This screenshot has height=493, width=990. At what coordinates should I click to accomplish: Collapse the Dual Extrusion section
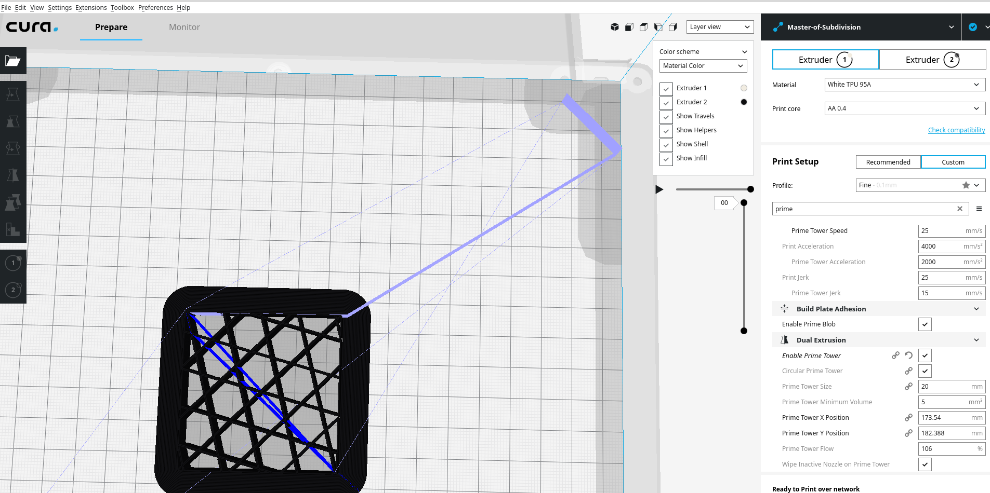(x=975, y=339)
